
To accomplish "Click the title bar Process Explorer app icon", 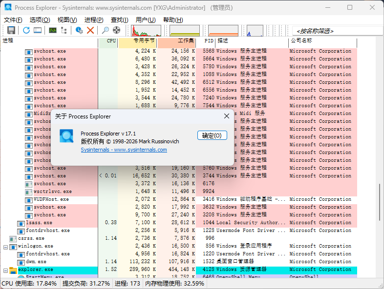I will [x=8, y=7].
